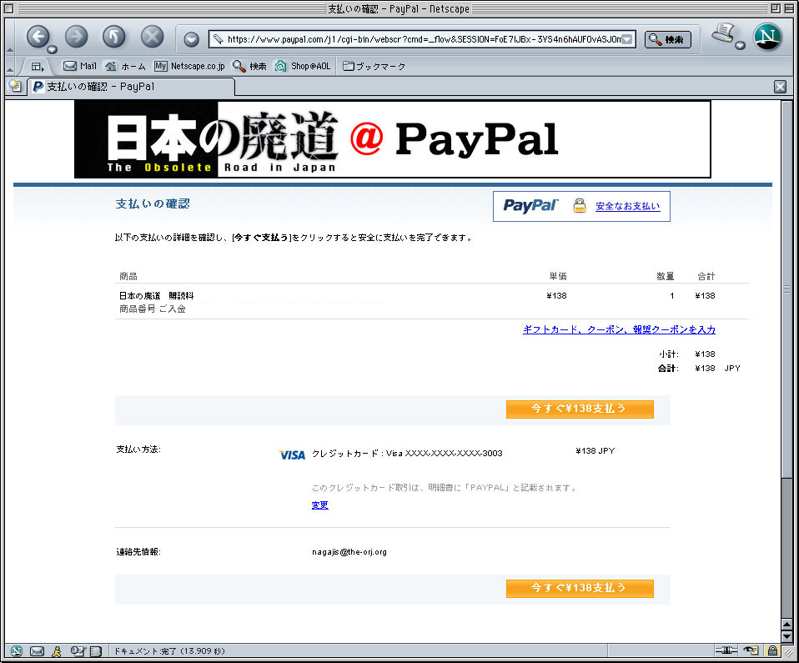
Task: Click the security padlock icon in the status bar
Action: pos(772,650)
